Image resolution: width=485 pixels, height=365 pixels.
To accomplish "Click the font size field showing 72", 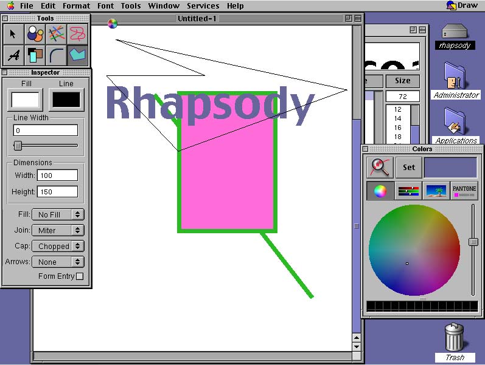I will [x=403, y=97].
